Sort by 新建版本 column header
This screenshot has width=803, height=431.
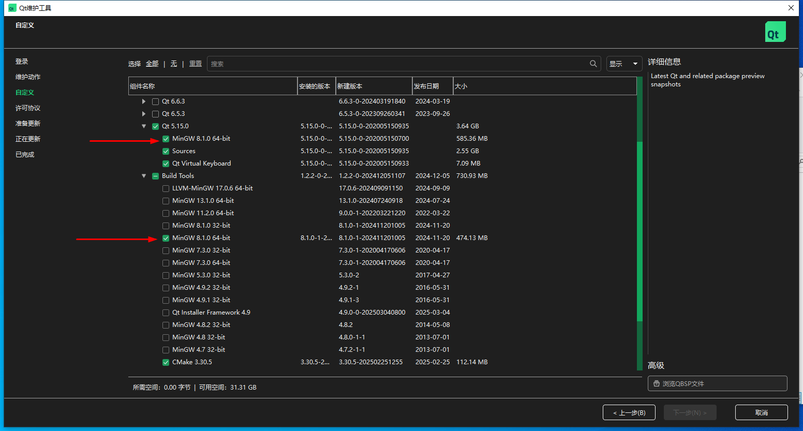374,86
